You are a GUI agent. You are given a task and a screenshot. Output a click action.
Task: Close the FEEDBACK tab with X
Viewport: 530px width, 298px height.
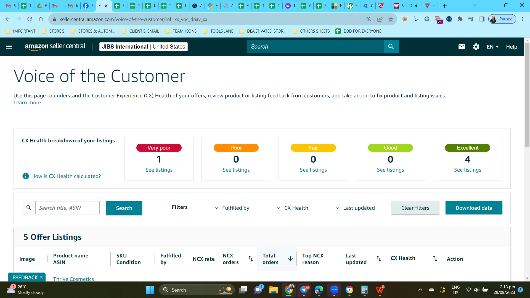(41, 277)
